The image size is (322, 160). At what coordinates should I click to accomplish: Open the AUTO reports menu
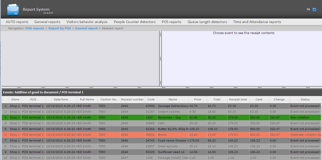17,22
